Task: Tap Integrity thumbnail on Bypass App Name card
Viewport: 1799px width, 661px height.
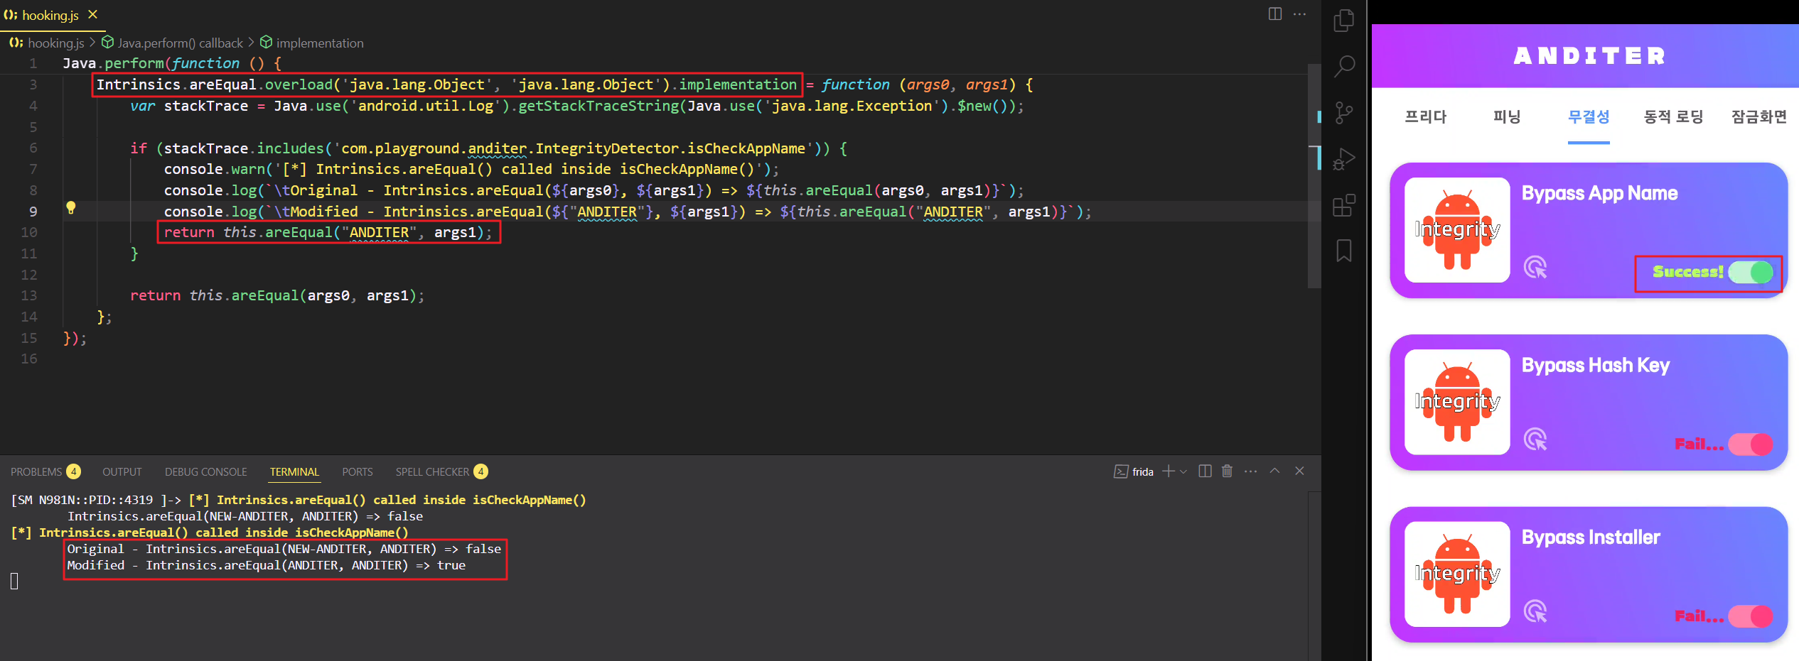Action: (1457, 229)
